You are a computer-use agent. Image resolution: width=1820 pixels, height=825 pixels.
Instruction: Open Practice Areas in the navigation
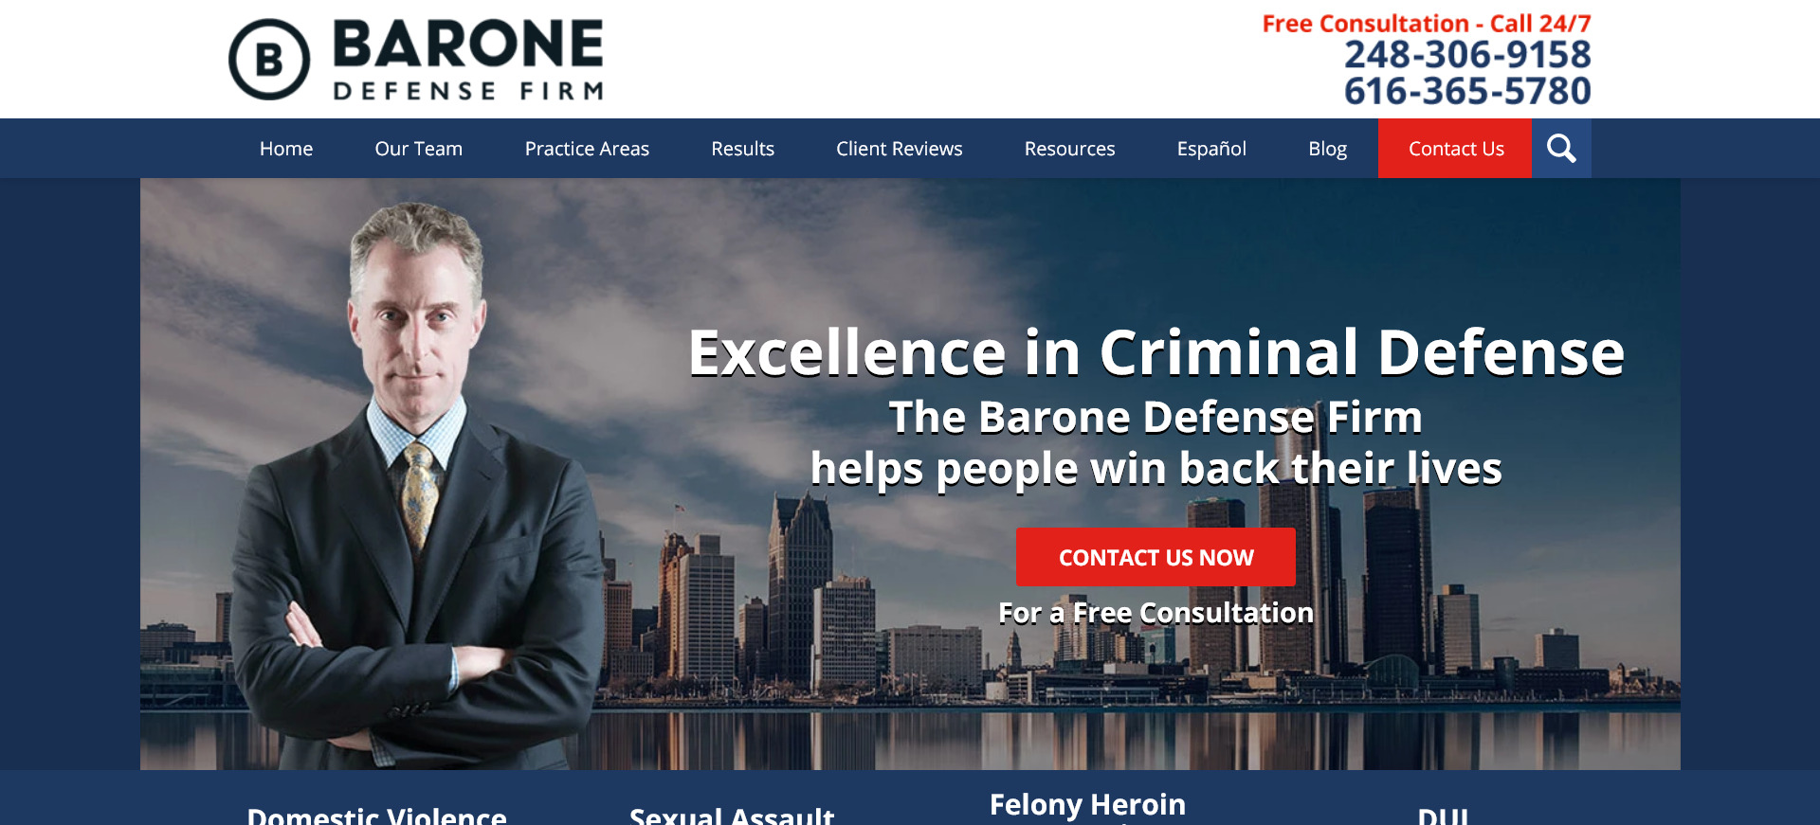pos(587,149)
